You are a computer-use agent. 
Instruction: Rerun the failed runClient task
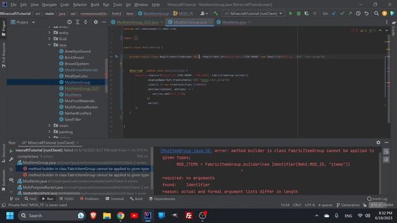coord(11,151)
